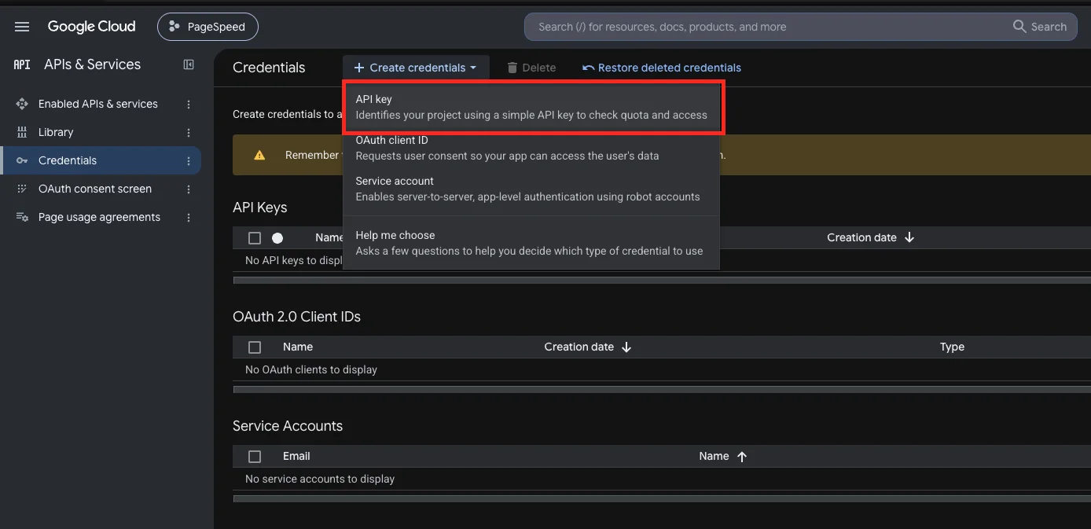The height and width of the screenshot is (529, 1091).
Task: Click the OAuth clients Creation date sort arrow
Action: coord(626,347)
